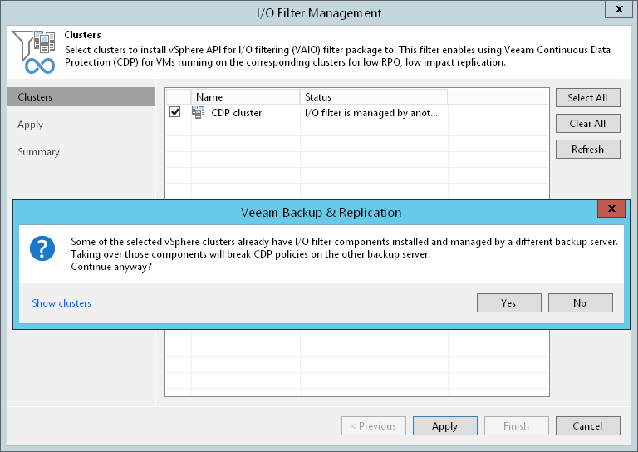Click the 'Clusters' heading in the header

tap(82, 35)
